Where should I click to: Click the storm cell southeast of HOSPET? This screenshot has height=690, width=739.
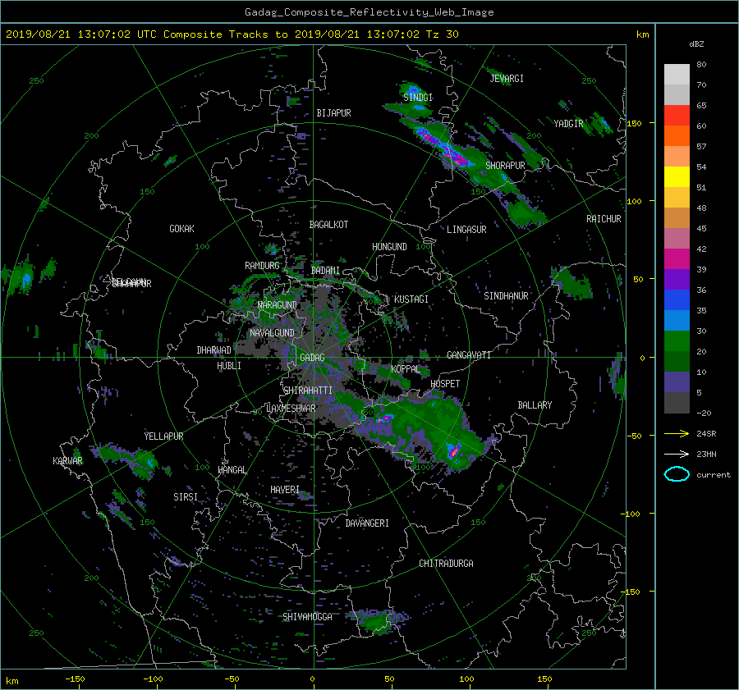(x=453, y=450)
